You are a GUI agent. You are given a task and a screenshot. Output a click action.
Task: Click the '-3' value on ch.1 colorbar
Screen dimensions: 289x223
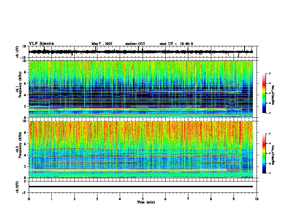pyautogui.click(x=269, y=73)
